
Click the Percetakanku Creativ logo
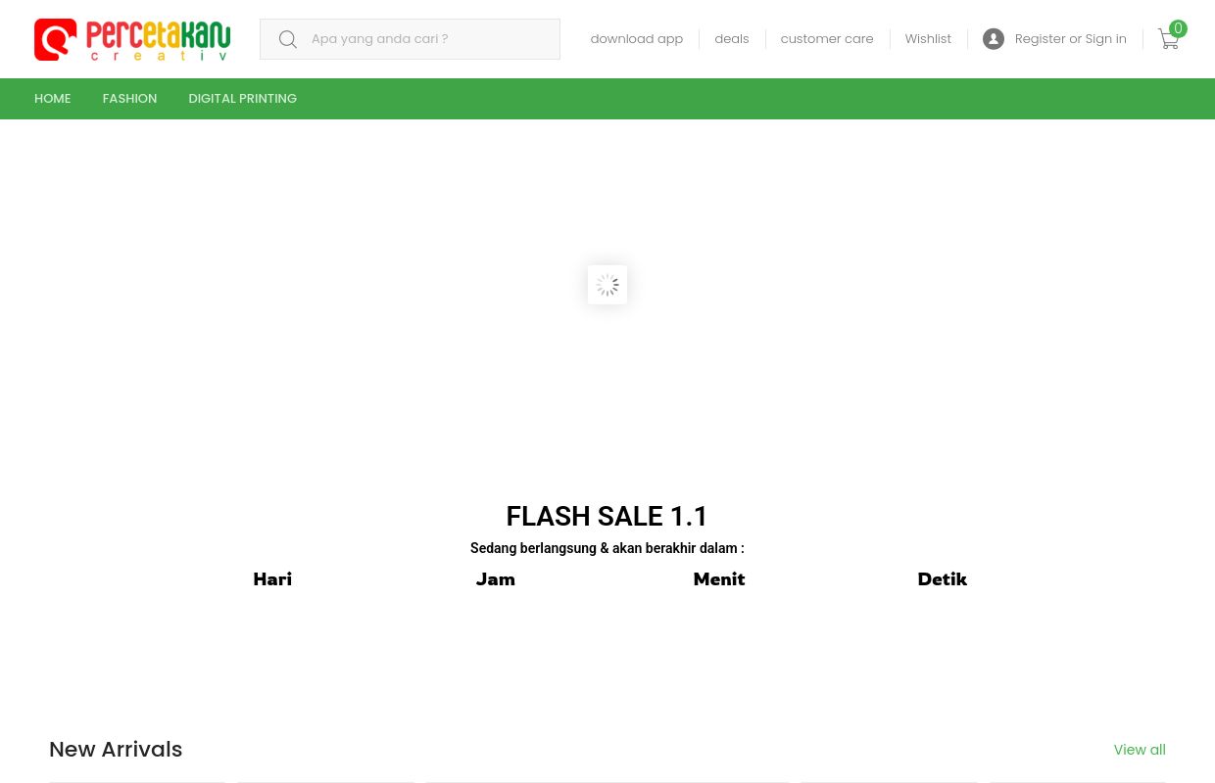pyautogui.click(x=132, y=39)
